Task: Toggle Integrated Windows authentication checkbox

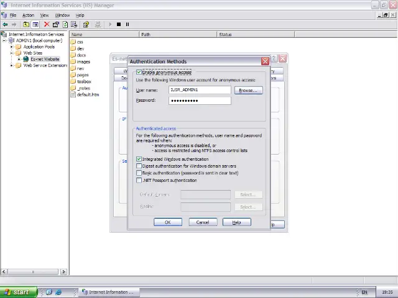Action: (139, 159)
